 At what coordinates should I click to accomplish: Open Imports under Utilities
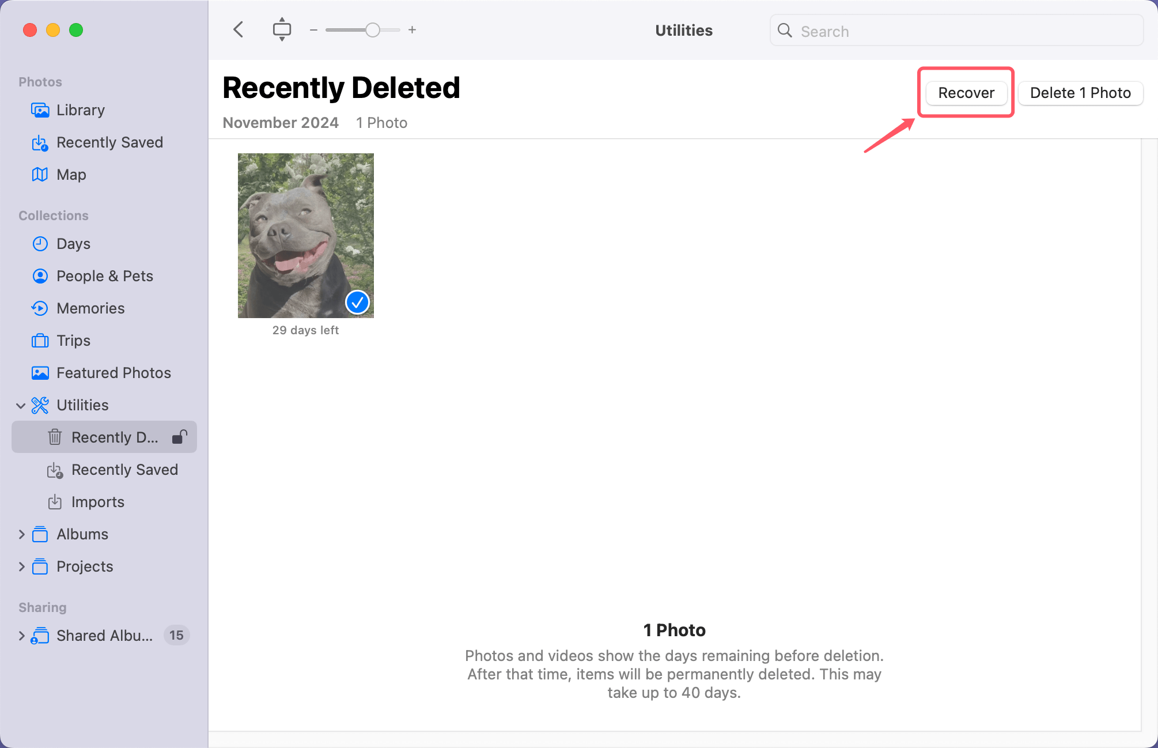pos(98,501)
